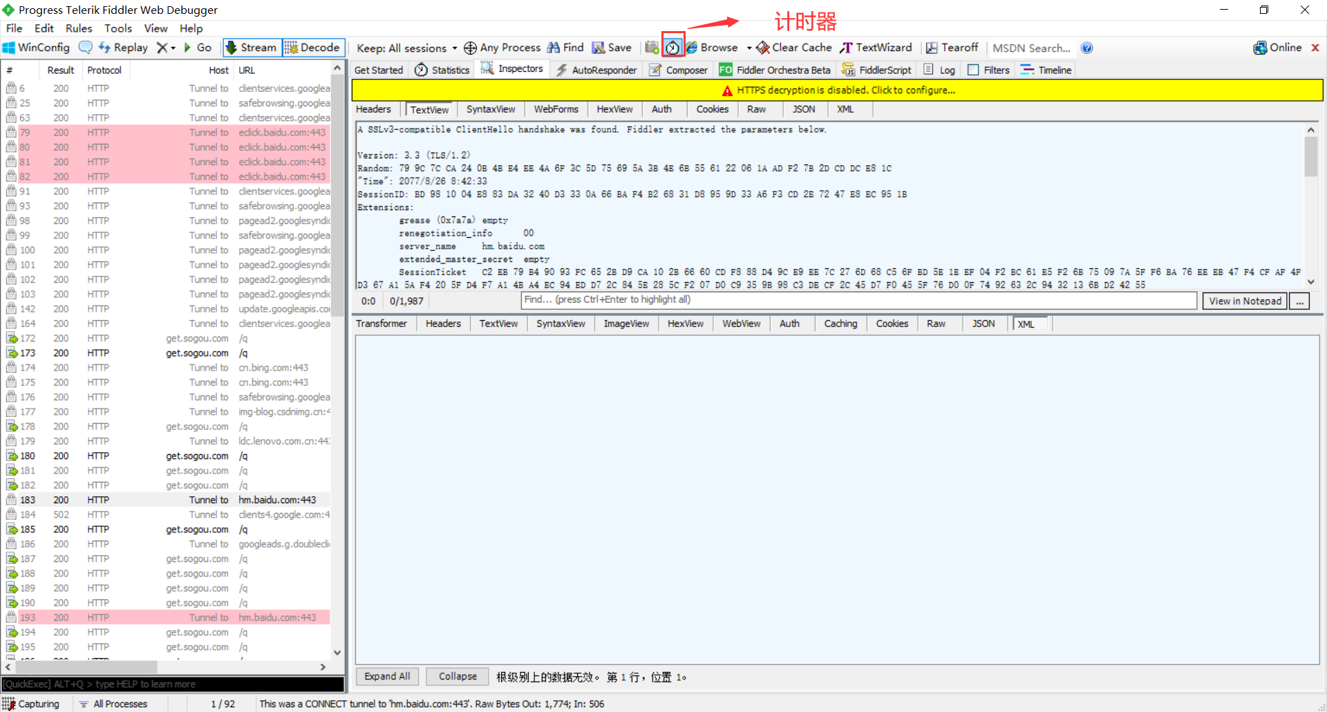This screenshot has width=1327, height=712.
Task: Click Tearoff toolbar icon
Action: click(x=952, y=48)
